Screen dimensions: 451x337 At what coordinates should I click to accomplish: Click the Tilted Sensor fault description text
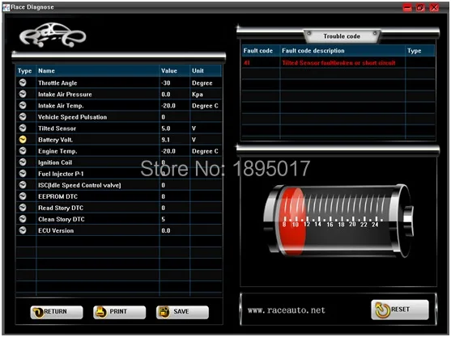338,63
